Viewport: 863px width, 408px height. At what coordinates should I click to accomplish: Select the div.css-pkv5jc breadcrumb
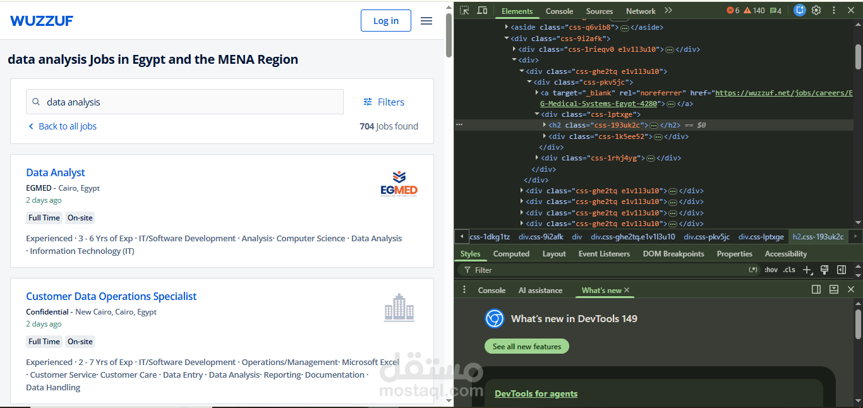(x=706, y=237)
